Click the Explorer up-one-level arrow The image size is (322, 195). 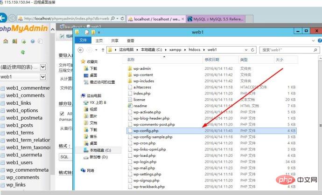click(101, 49)
